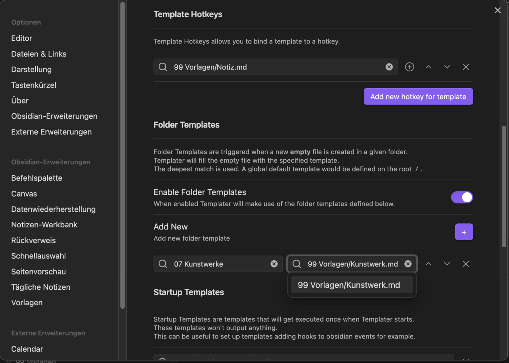Open the Tastenkürzel settings tab

(34, 85)
